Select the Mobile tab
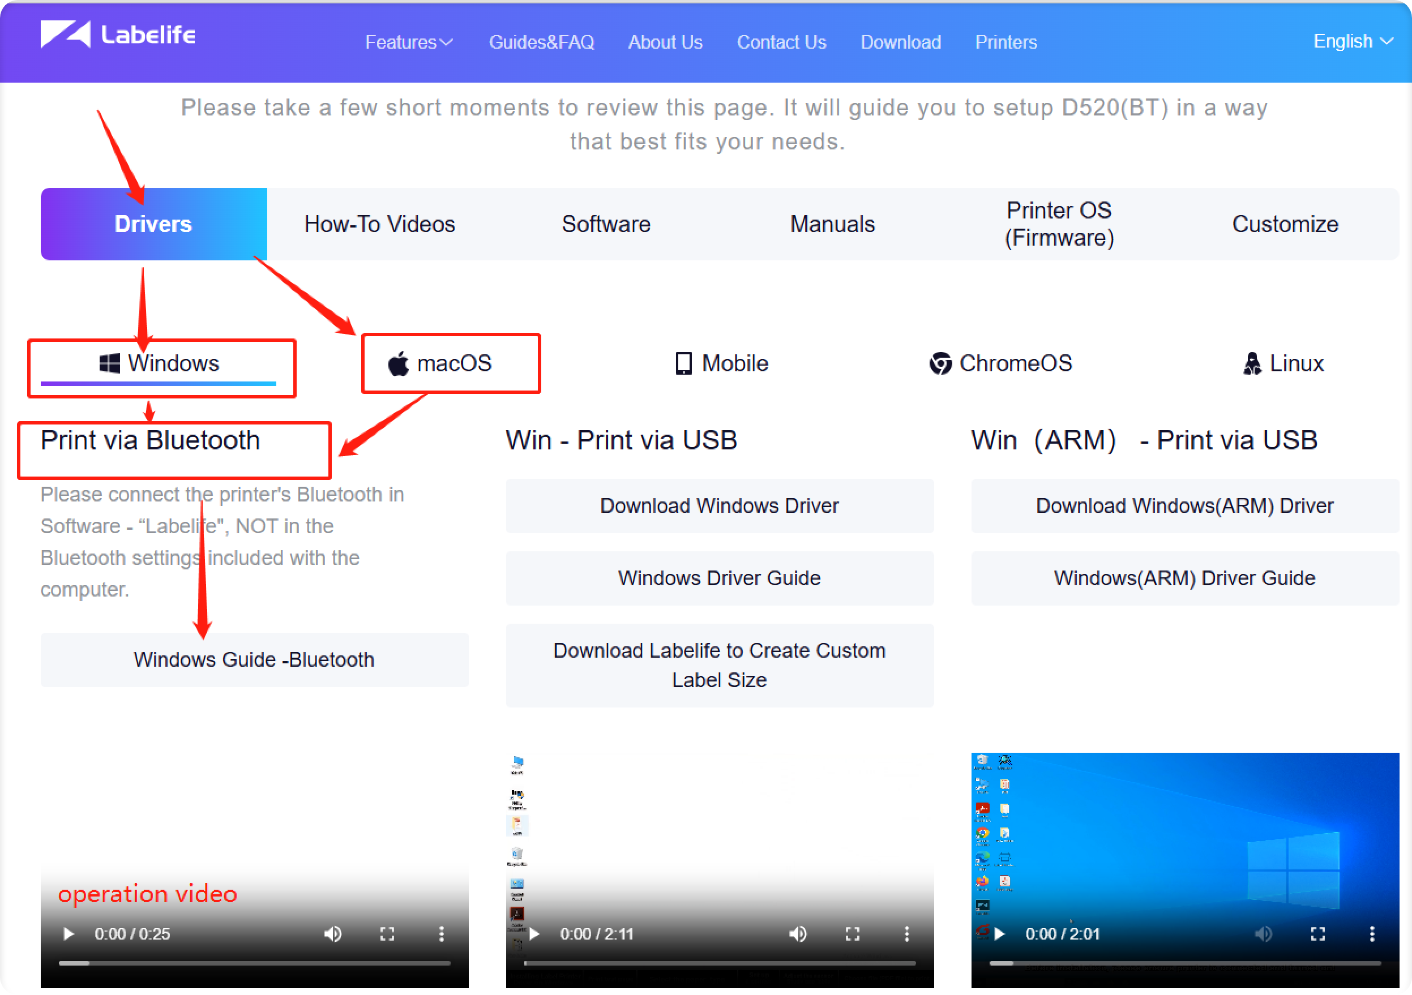The width and height of the screenshot is (1412, 995). point(722,364)
